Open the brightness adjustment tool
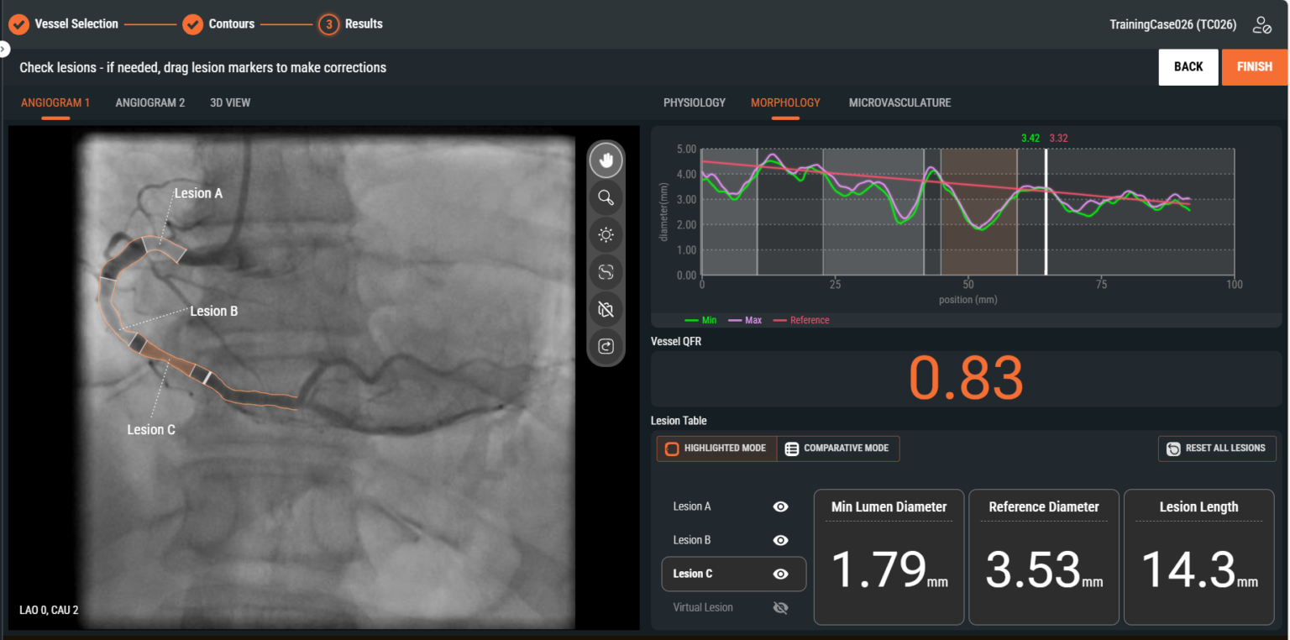The height and width of the screenshot is (640, 1290). pos(606,235)
